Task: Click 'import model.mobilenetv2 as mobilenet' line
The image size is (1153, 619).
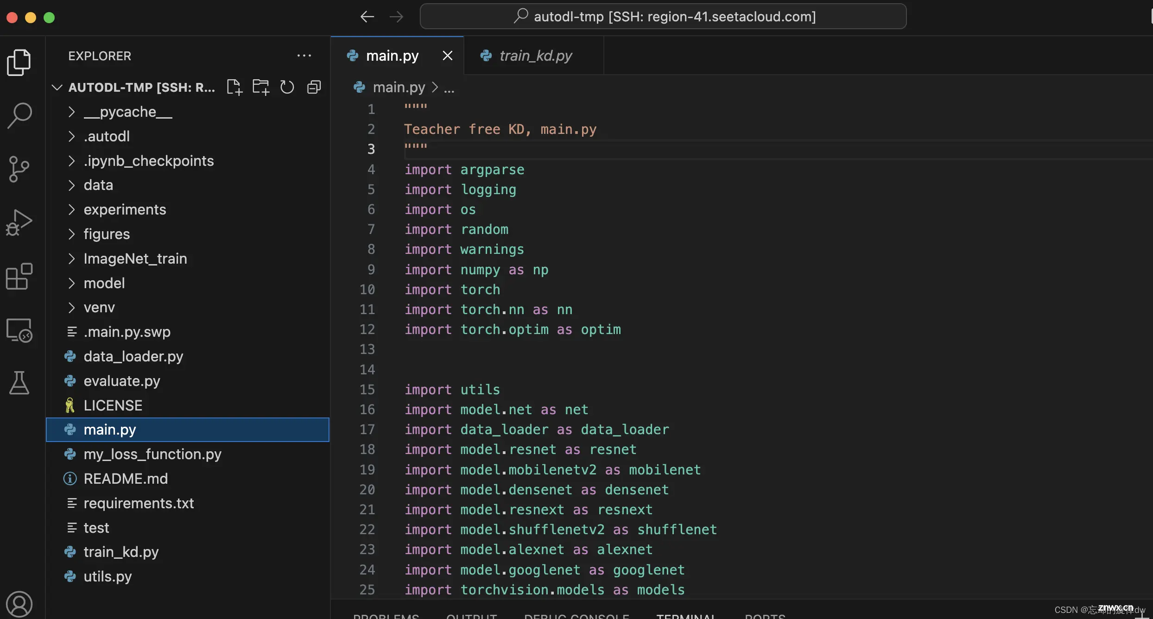Action: pyautogui.click(x=552, y=470)
